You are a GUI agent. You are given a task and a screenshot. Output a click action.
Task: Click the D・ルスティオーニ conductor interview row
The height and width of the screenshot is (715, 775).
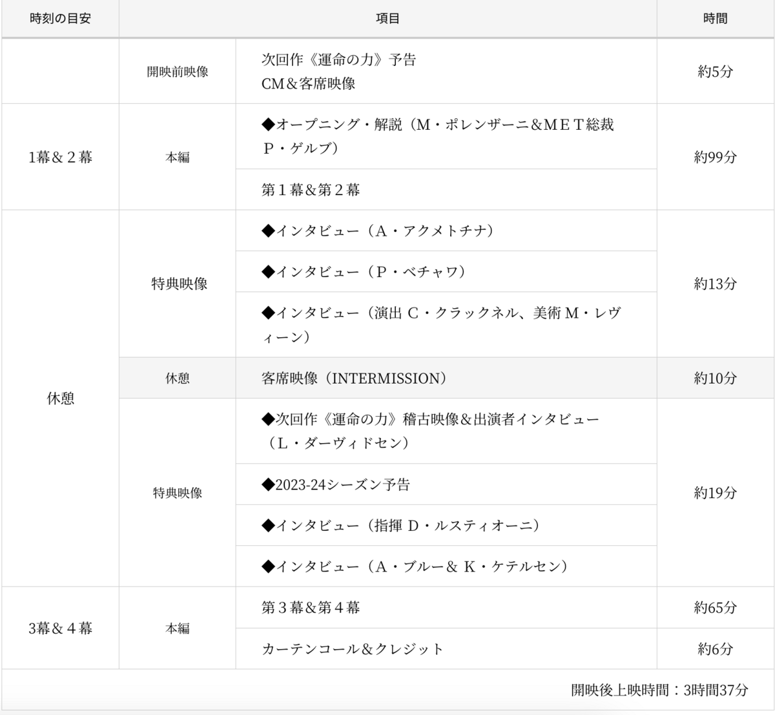click(446, 525)
